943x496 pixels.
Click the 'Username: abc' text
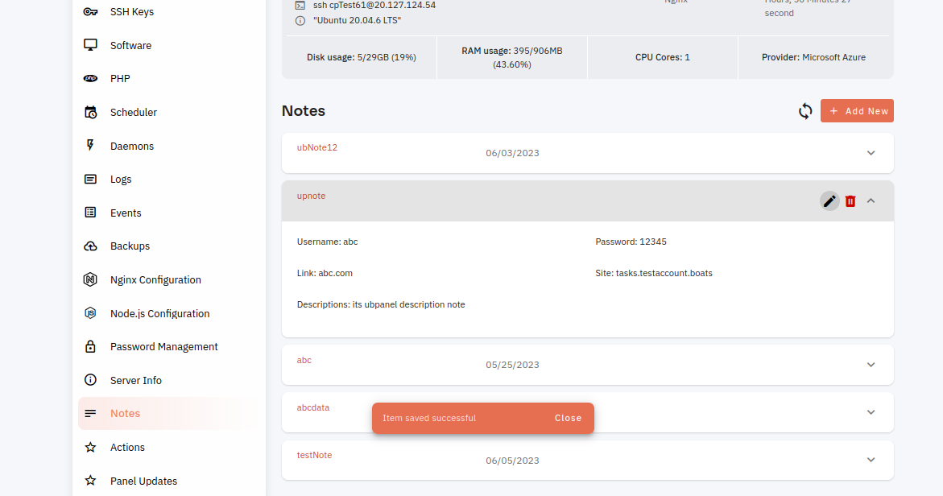click(327, 242)
